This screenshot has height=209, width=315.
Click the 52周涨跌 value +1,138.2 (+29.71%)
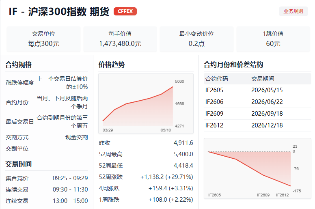click(166, 177)
